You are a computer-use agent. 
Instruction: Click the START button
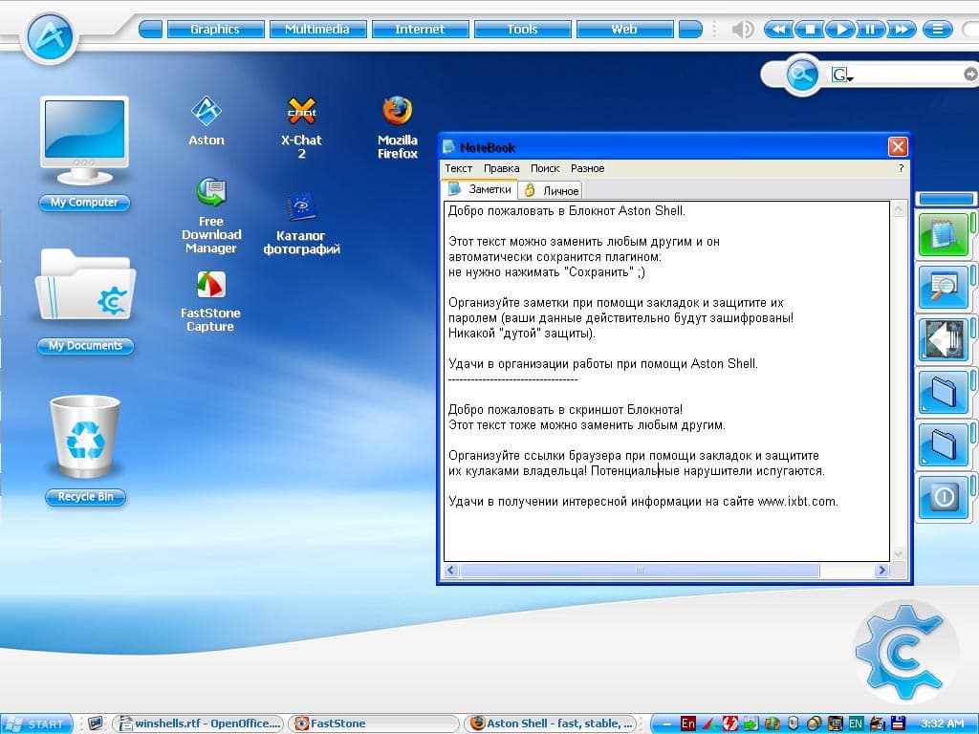[x=37, y=724]
